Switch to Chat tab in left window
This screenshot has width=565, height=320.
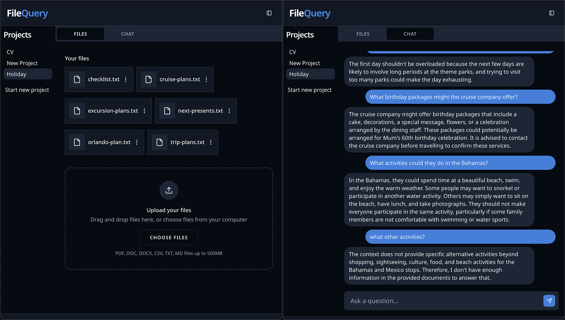tap(128, 34)
